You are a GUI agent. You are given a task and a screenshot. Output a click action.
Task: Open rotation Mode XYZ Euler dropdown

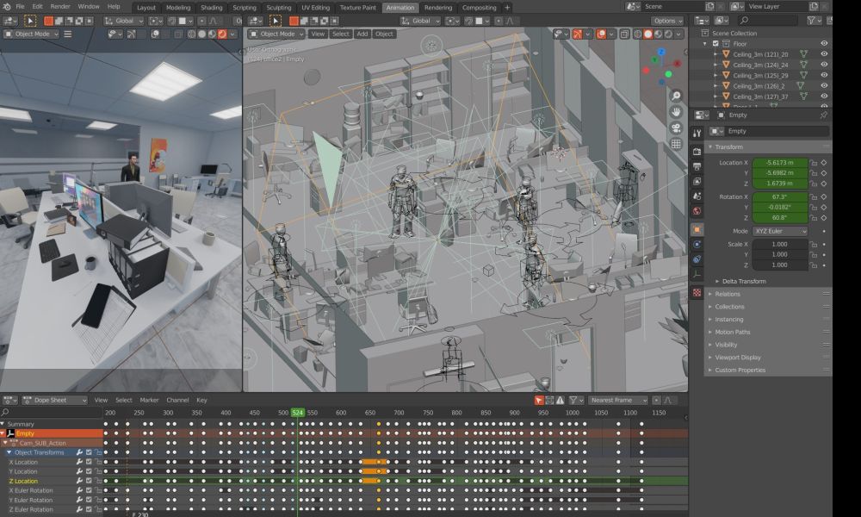click(x=780, y=231)
